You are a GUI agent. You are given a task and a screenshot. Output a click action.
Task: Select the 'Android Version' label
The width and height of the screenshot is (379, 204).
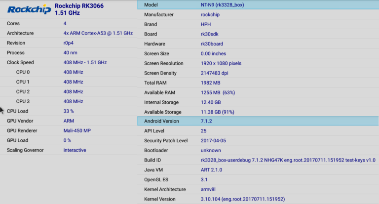tap(161, 121)
